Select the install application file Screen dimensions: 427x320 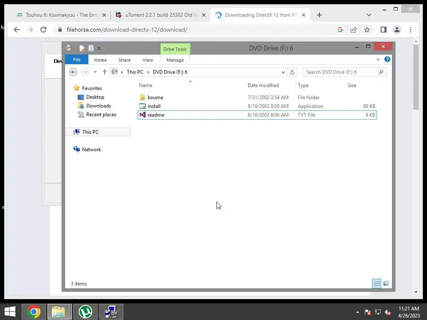[257, 106]
